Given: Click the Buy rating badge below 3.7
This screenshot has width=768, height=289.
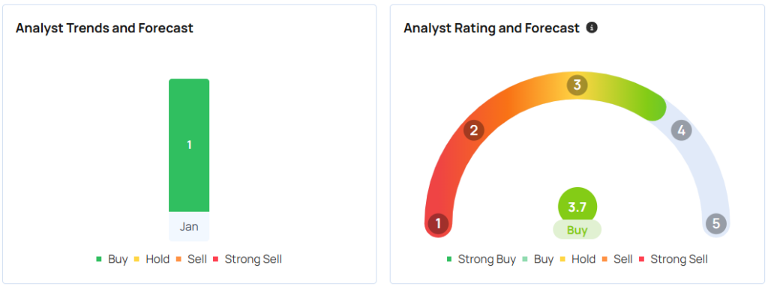Looking at the screenshot, I should [x=577, y=230].
